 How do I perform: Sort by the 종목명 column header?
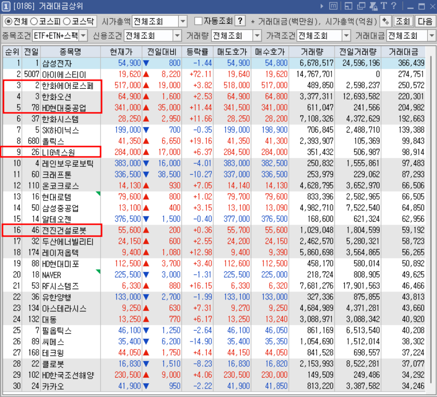tap(70, 52)
